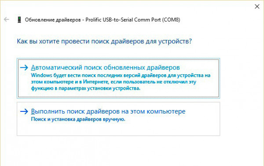Choose "Выполнить поиск драйверов на этом компьютере"

click(x=118, y=119)
